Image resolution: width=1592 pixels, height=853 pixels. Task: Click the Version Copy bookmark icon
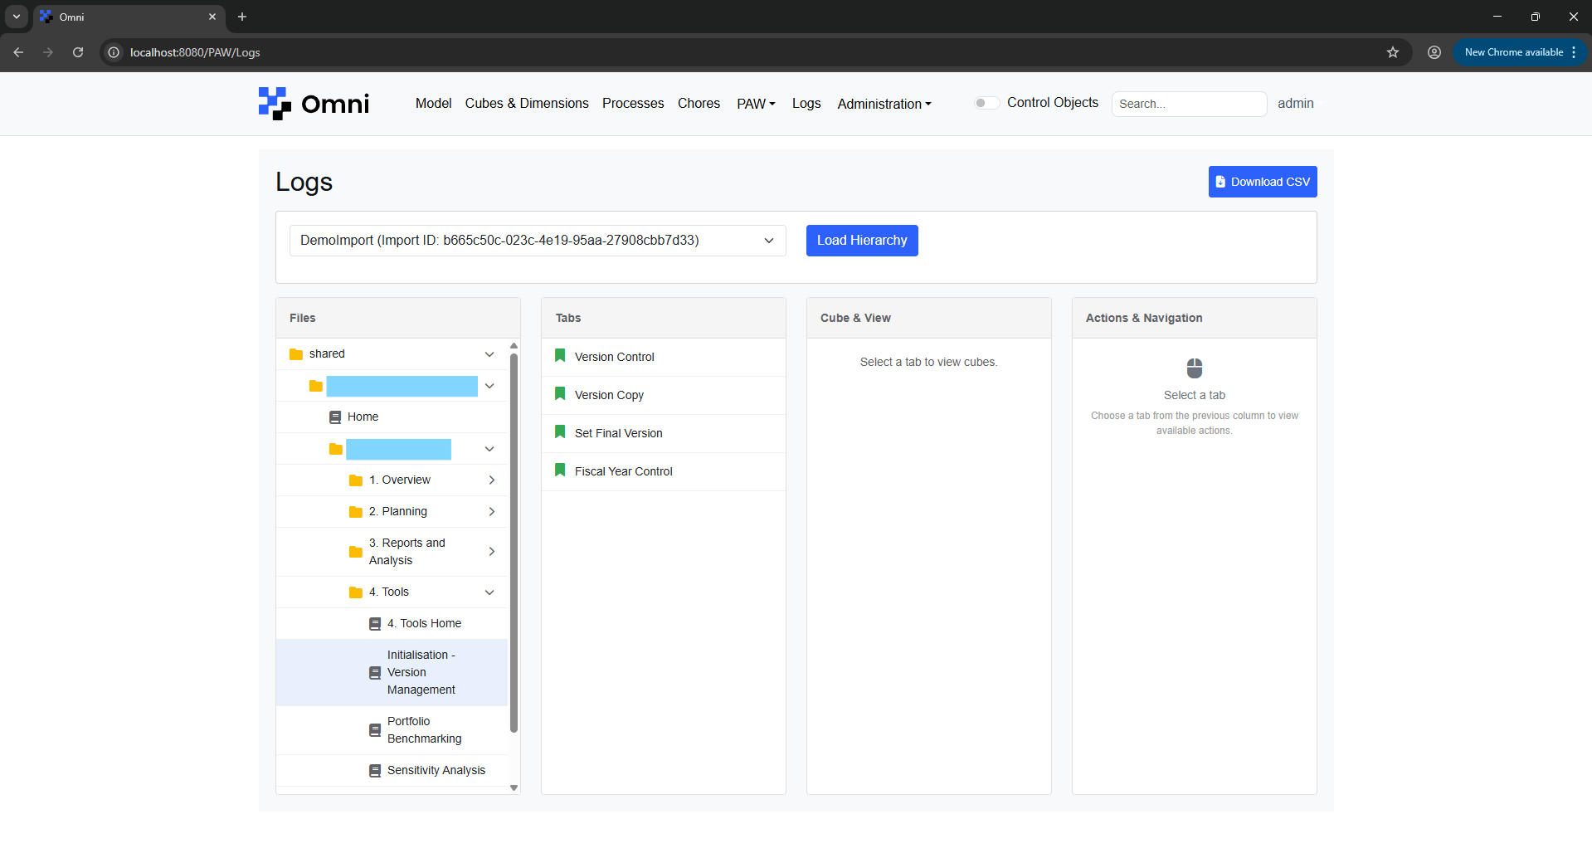560,394
